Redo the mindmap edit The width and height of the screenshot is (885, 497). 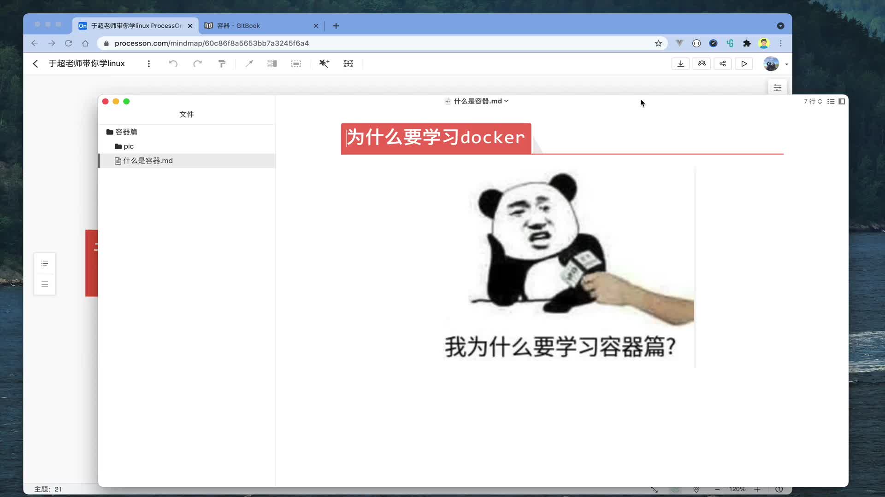pos(197,64)
